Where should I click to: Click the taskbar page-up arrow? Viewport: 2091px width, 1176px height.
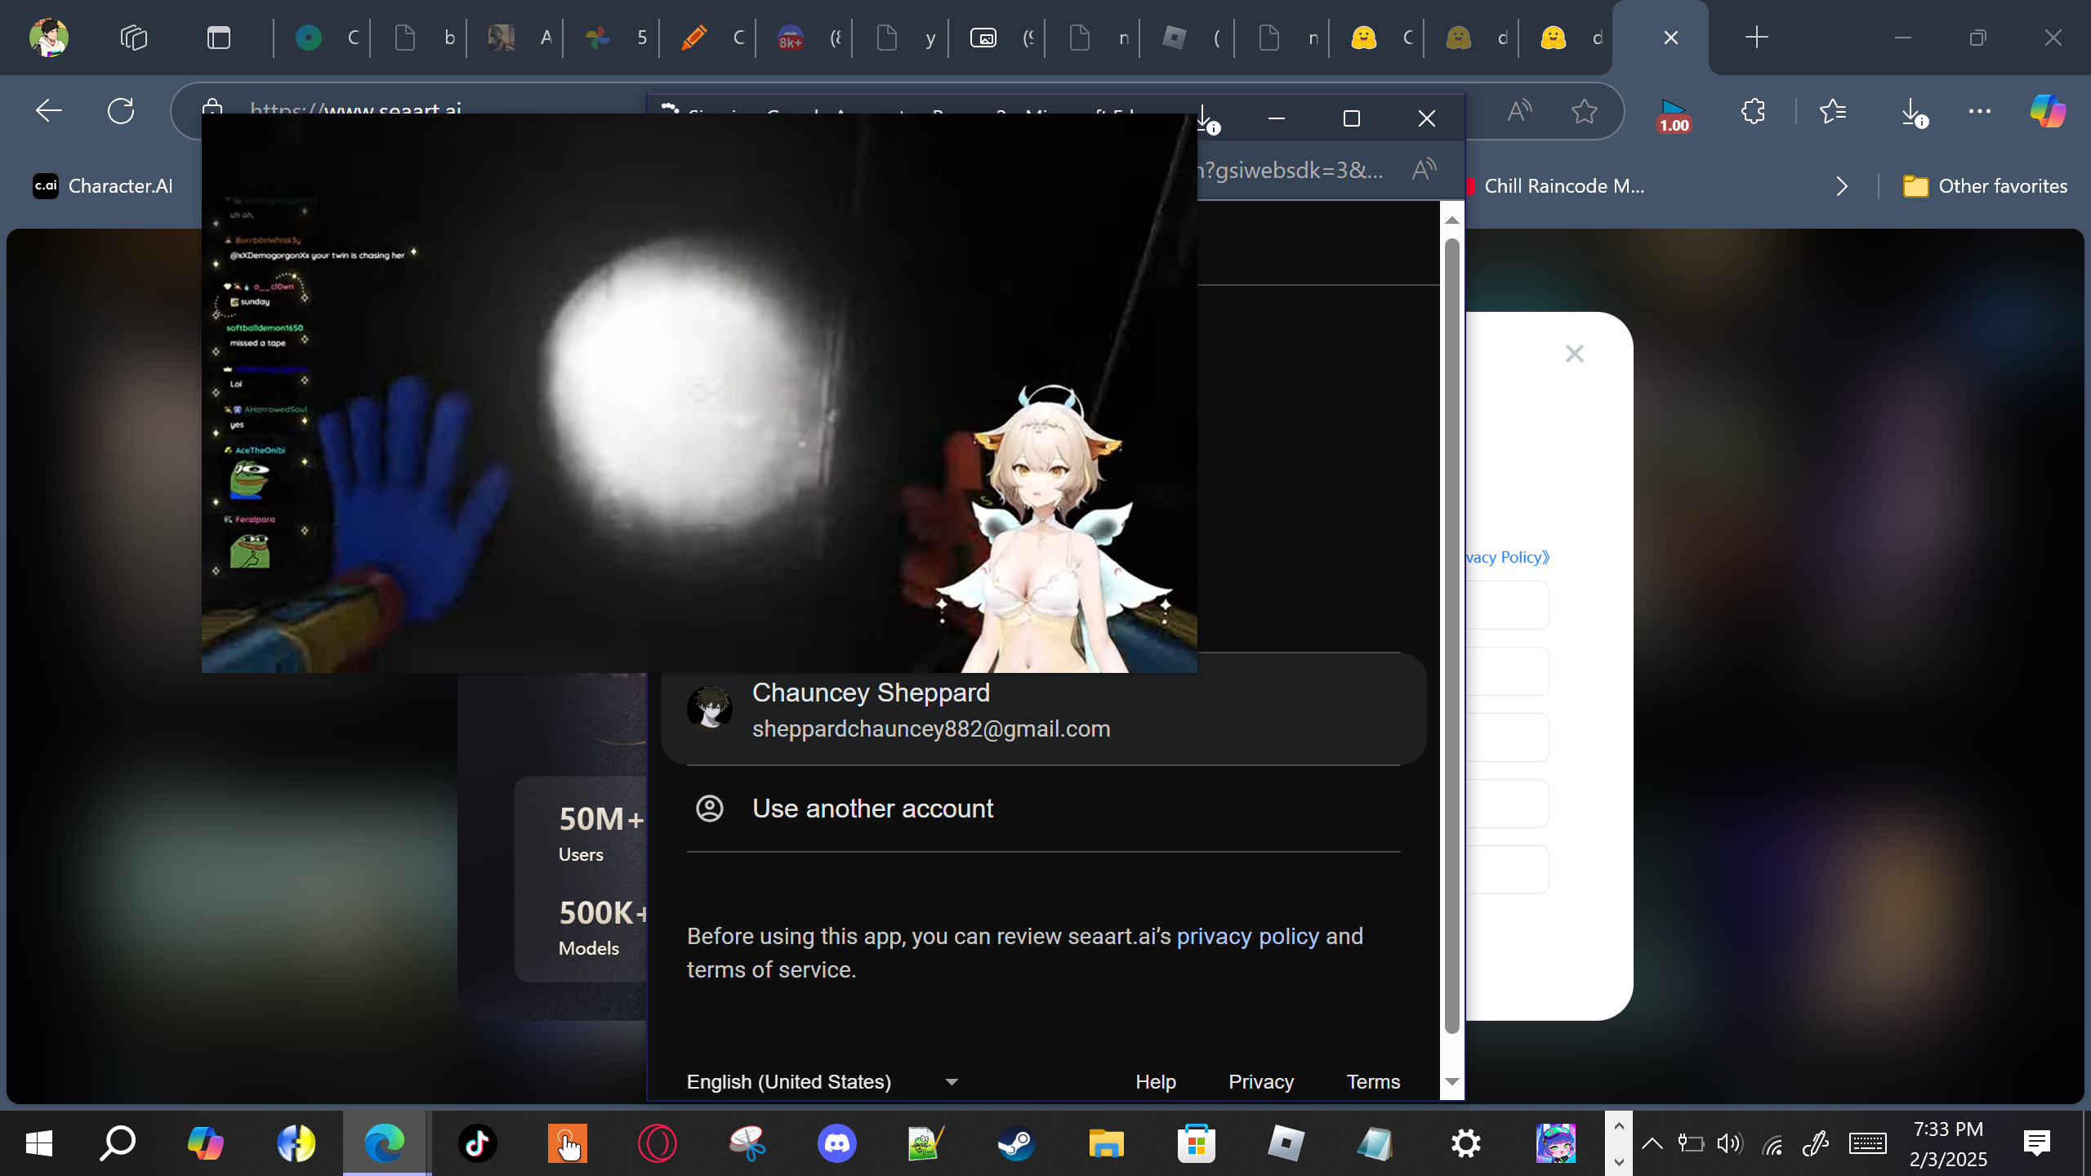tap(1619, 1125)
